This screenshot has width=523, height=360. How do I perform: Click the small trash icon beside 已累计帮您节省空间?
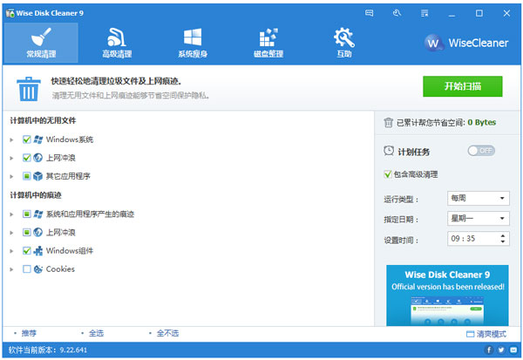tap(388, 122)
